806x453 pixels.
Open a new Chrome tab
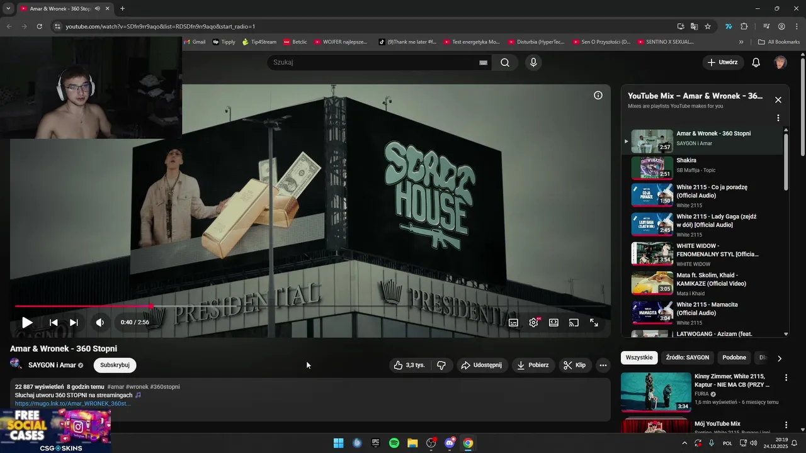[x=122, y=9]
